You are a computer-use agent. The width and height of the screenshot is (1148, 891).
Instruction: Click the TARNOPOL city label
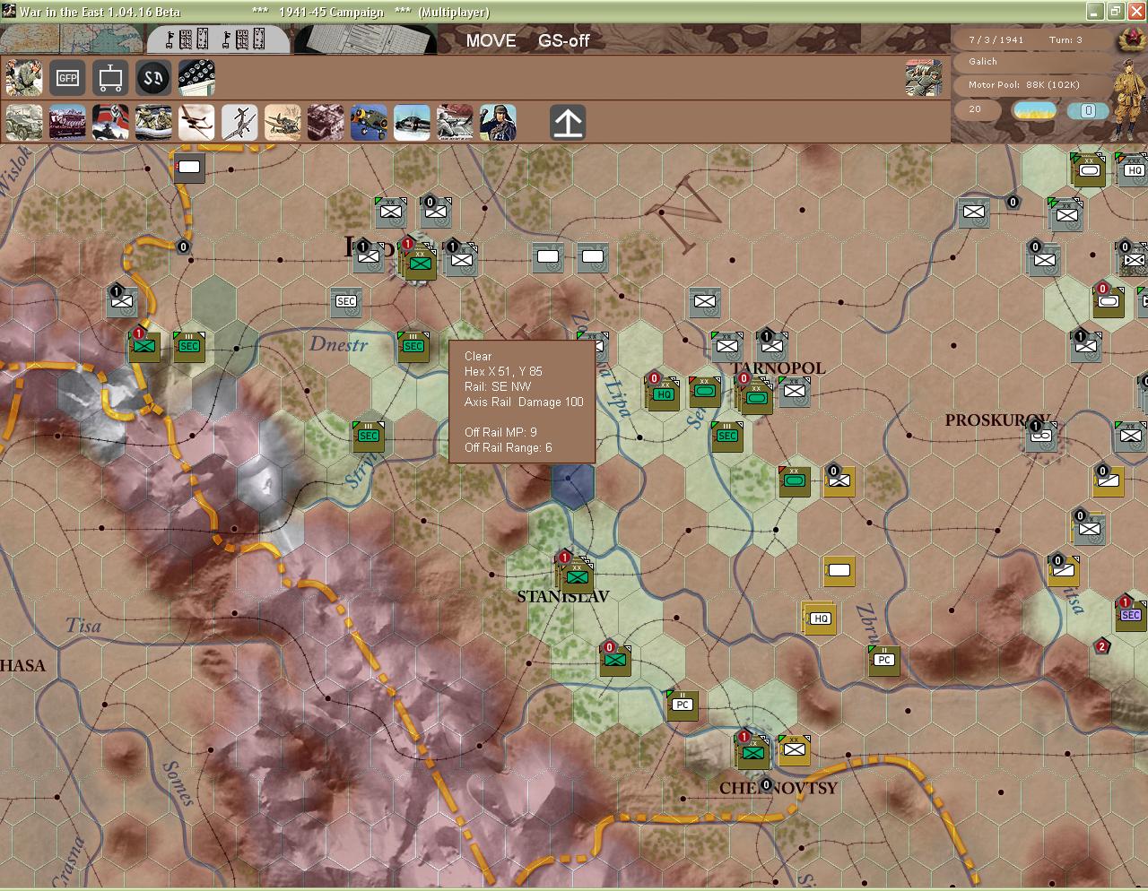pyautogui.click(x=778, y=368)
